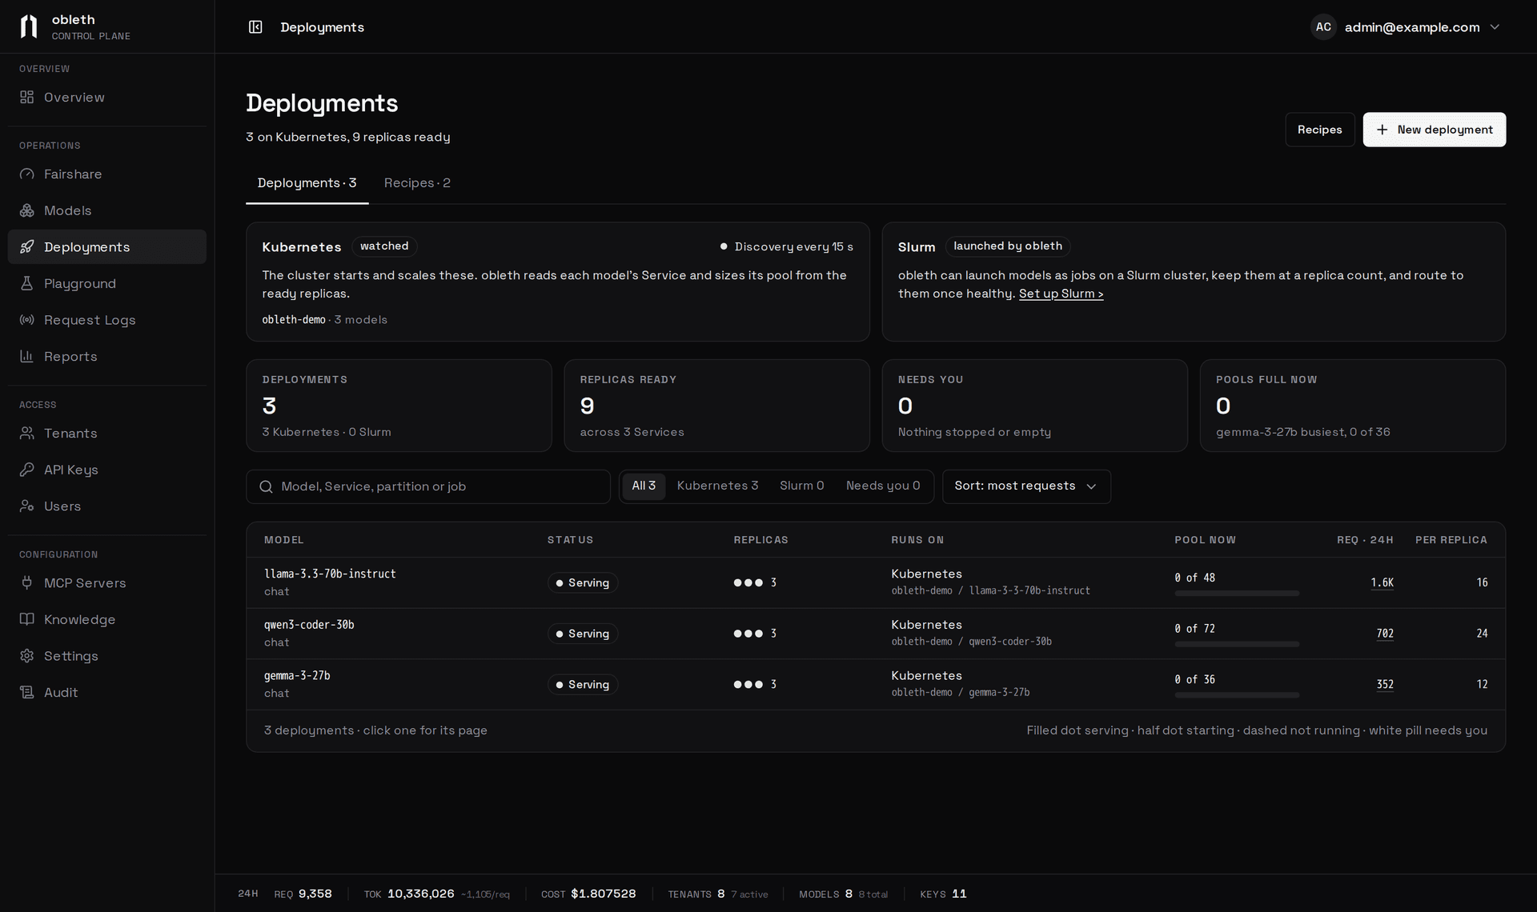The width and height of the screenshot is (1537, 912).
Task: Filter list by Kubernetes 3
Action: [717, 486]
